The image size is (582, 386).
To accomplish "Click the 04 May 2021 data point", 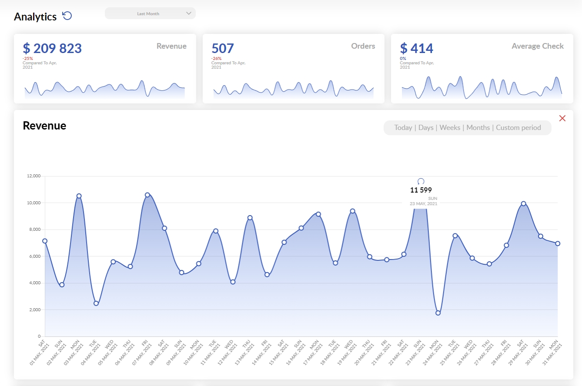I will [96, 303].
